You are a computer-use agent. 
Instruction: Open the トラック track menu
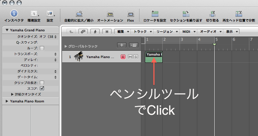(x=142, y=31)
